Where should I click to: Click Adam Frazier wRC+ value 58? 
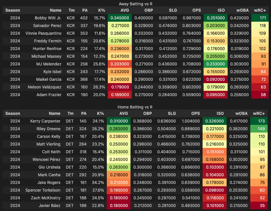click(260, 95)
